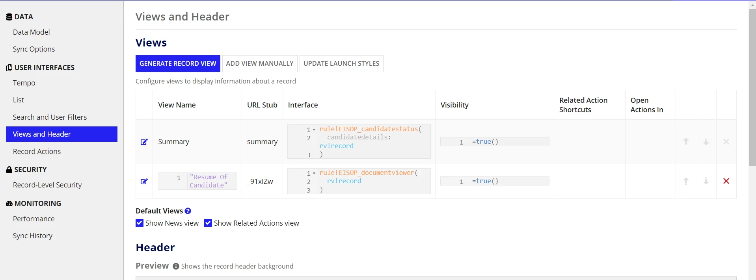756x280 pixels.
Task: Open the List settings
Action: pos(19,100)
